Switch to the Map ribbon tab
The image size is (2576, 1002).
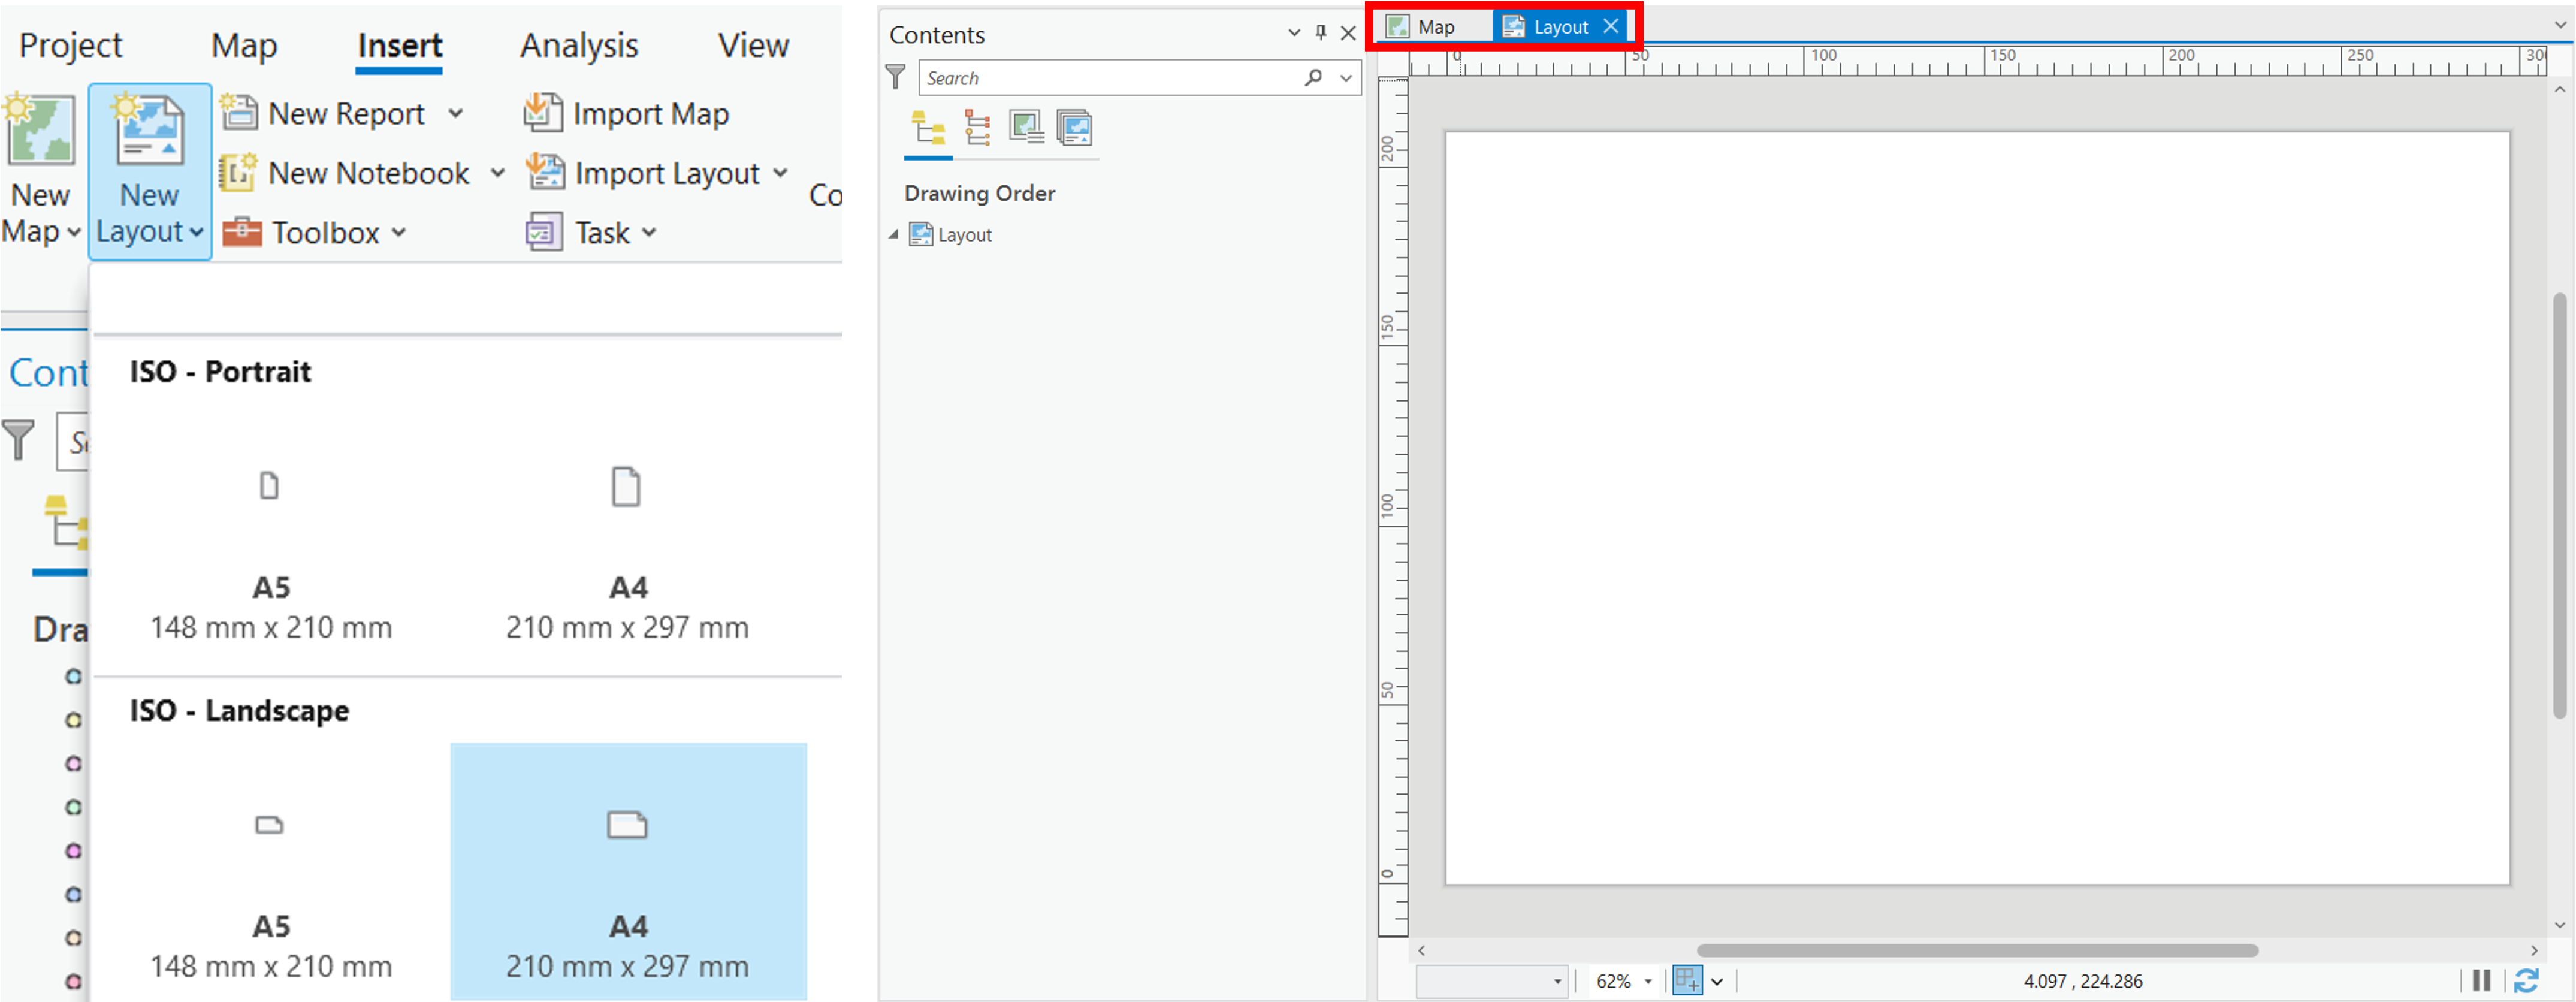click(x=244, y=45)
